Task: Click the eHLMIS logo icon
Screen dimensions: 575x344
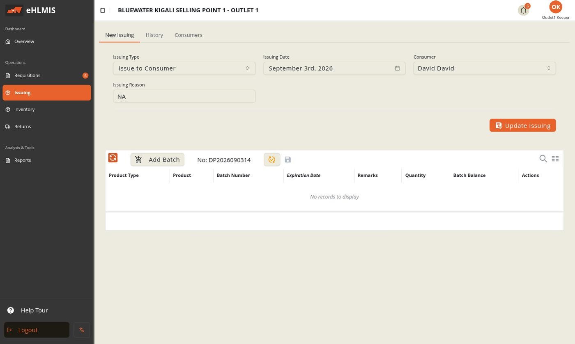Action: (x=14, y=10)
